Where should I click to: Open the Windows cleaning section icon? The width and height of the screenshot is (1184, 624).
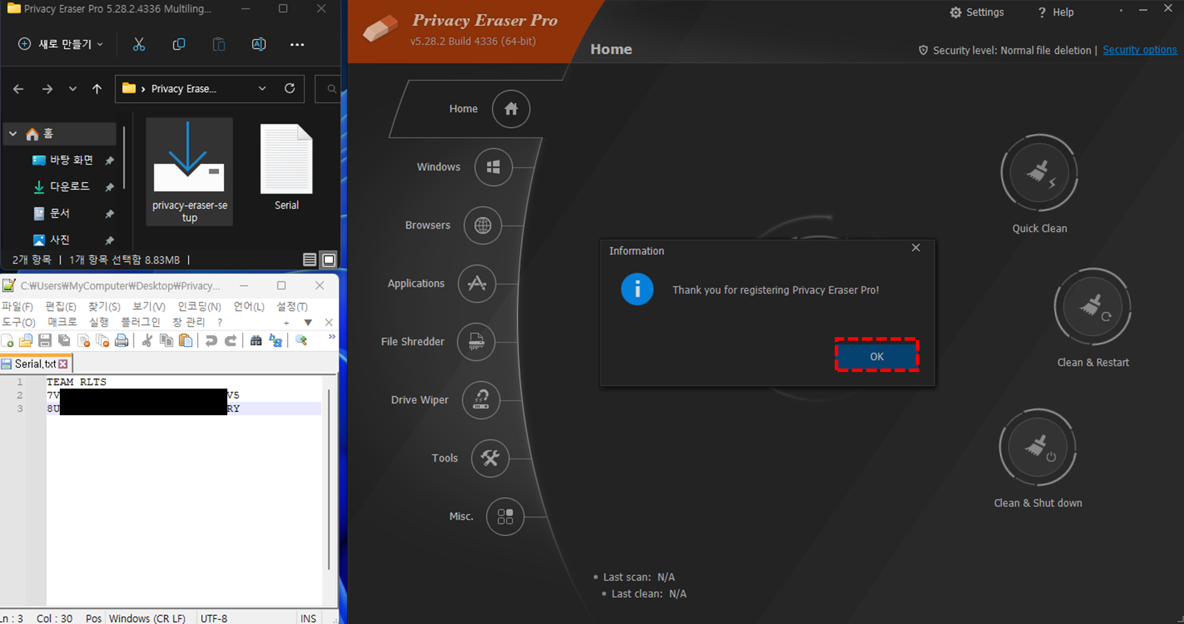click(493, 167)
